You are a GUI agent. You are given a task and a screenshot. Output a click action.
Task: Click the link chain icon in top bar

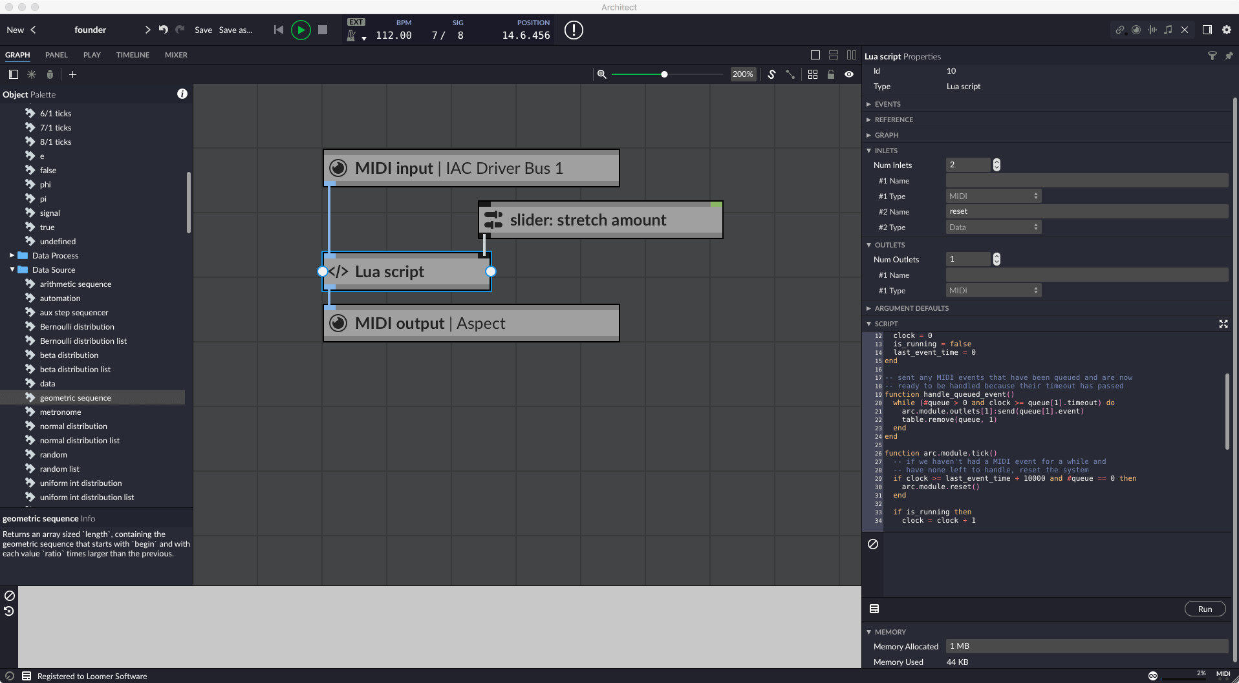coord(1119,30)
